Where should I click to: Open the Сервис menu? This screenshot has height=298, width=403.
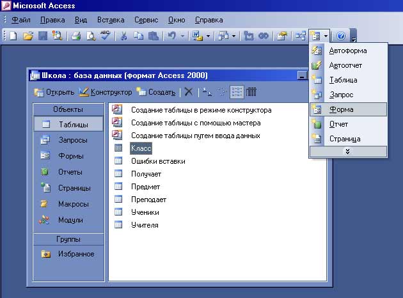click(x=146, y=20)
